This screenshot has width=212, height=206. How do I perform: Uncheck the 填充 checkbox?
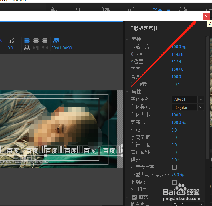tap(134, 197)
